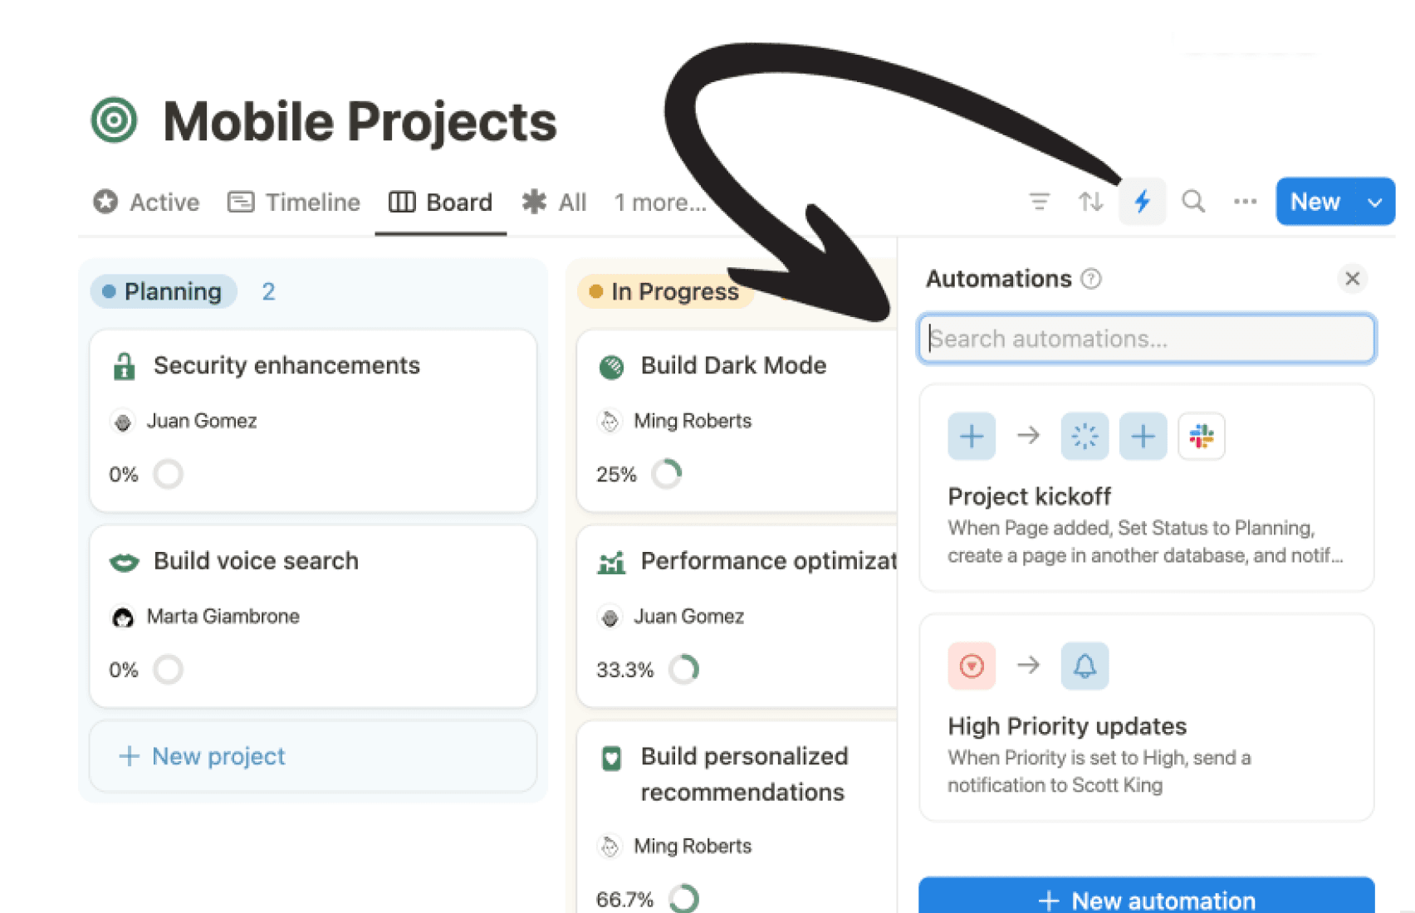Click the Slack icon on Project kickoff automation
The height and width of the screenshot is (913, 1415).
(1202, 436)
